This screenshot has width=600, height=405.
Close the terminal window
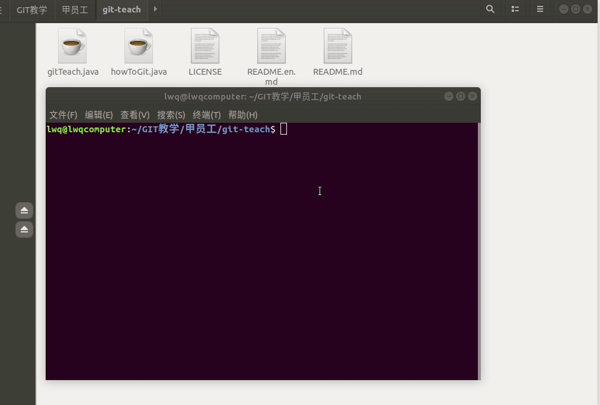coord(473,97)
